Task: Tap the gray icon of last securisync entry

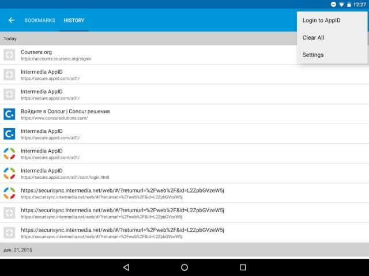Action: pyautogui.click(x=9, y=233)
